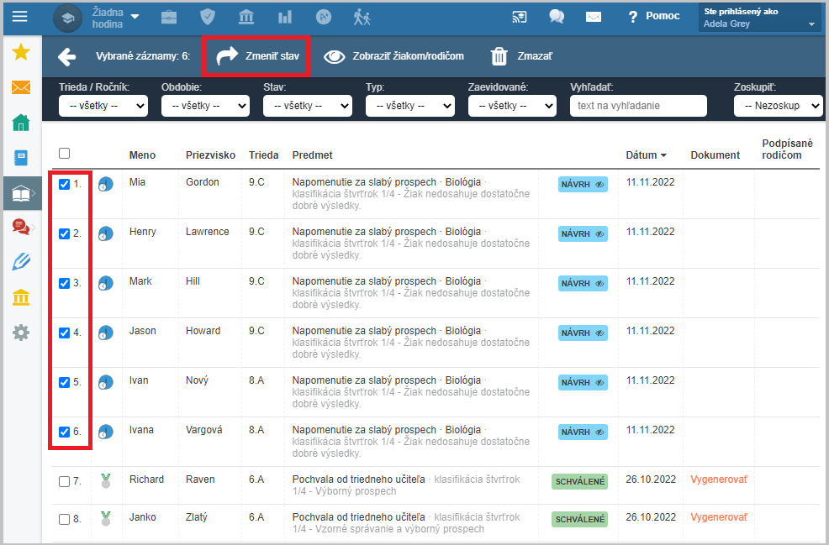829x545 pixels.
Task: Check row 7 Richard Raven
Action: coord(65,482)
